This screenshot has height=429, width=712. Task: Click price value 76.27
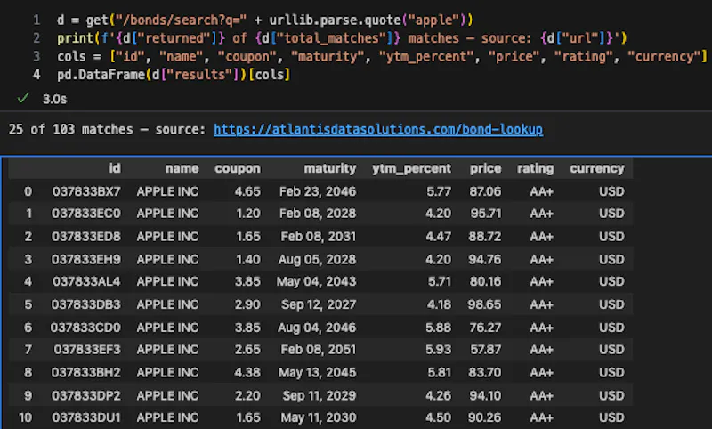(x=485, y=328)
